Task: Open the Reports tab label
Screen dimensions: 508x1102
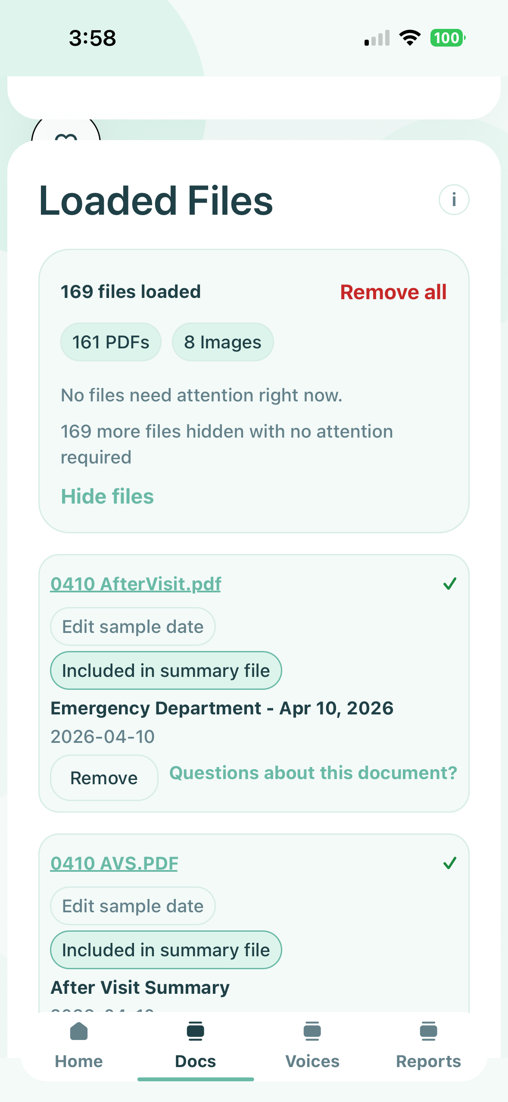Action: (429, 1061)
